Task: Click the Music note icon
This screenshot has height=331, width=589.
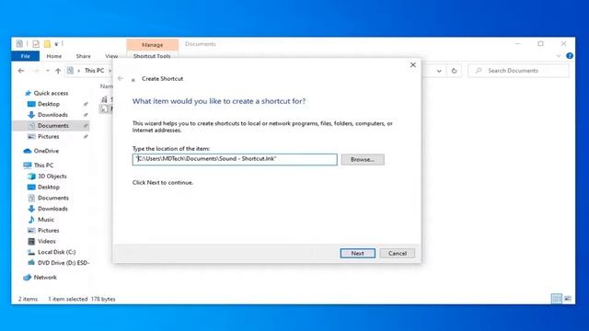Action: click(31, 220)
